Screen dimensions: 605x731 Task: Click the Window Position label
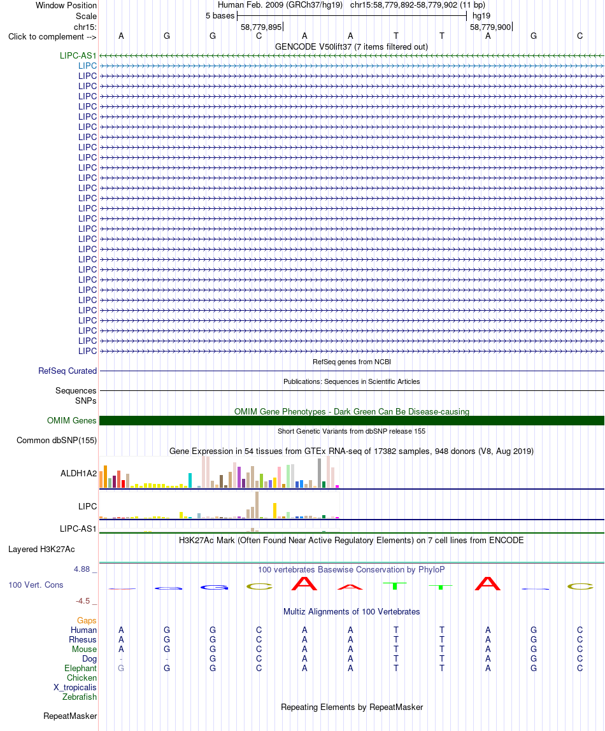pyautogui.click(x=66, y=6)
